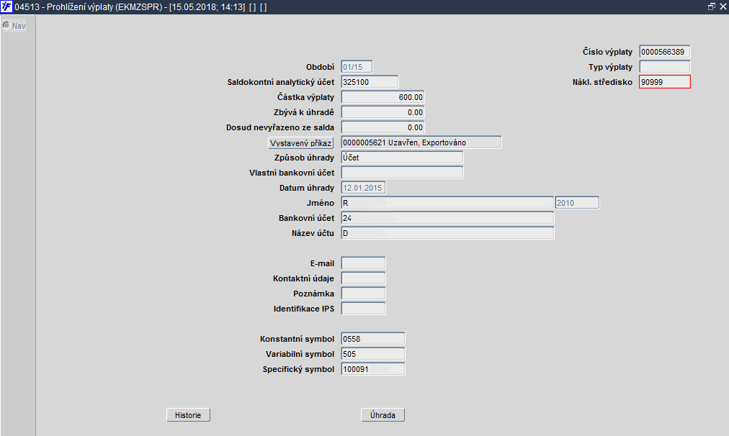Select the Nav radio button
This screenshot has height=436, width=729.
coord(6,25)
